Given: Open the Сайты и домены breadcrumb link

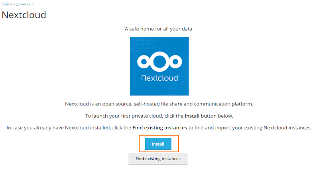Looking at the screenshot, I should coord(16,4).
